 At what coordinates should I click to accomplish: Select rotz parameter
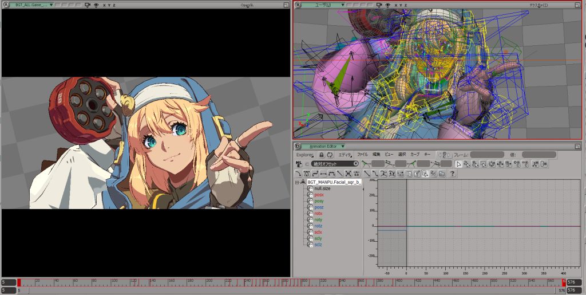pyautogui.click(x=318, y=226)
